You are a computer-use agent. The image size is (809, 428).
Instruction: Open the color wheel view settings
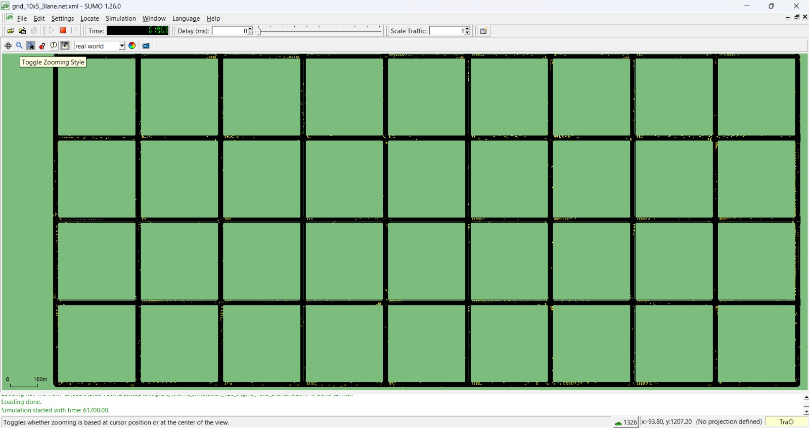tap(132, 46)
